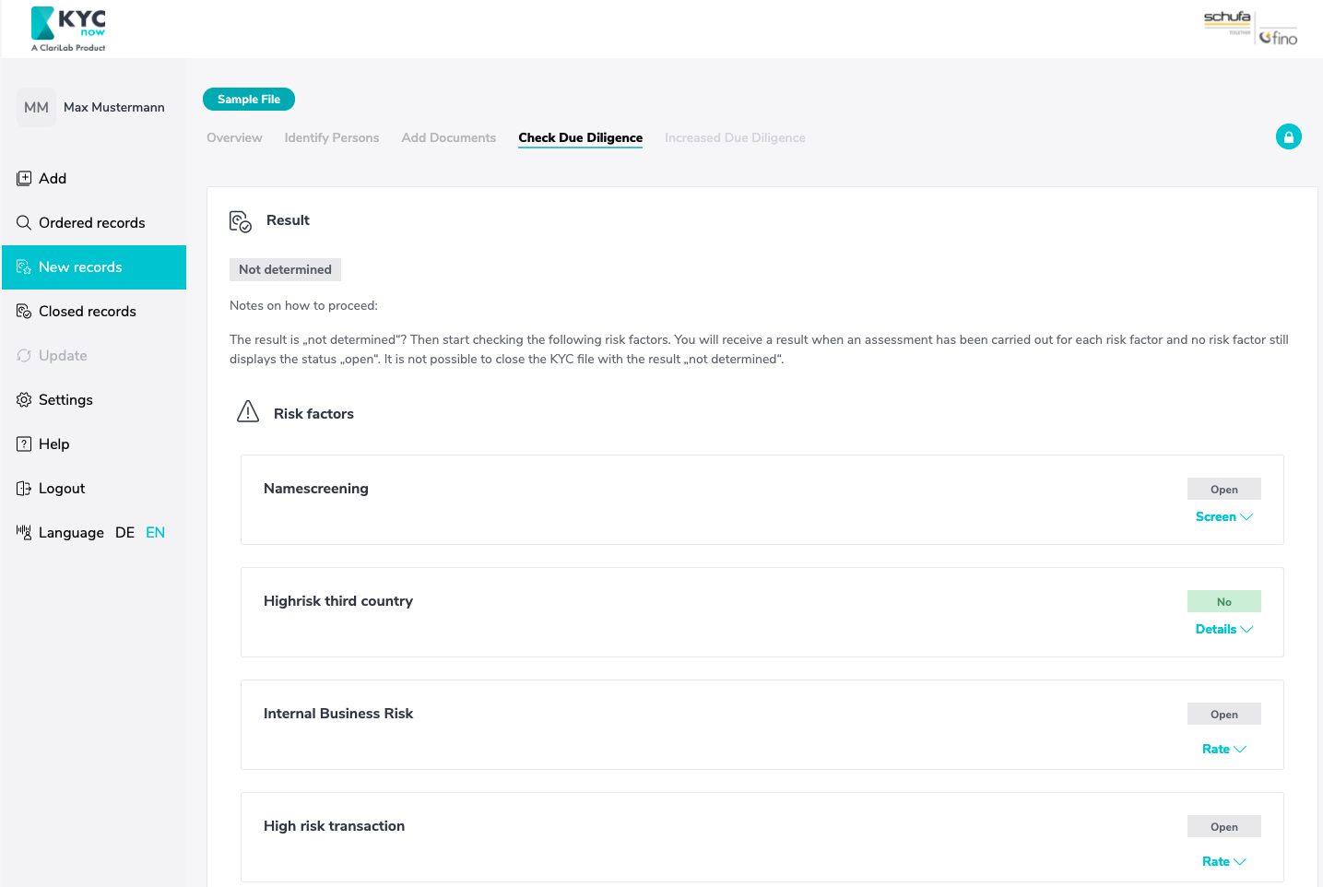
Task: Click the Not determined result badge
Action: 285,269
